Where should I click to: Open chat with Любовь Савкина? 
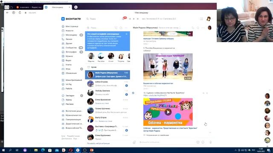click(107, 93)
